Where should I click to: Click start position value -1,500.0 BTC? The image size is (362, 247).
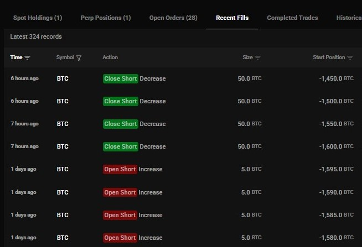[x=337, y=101]
